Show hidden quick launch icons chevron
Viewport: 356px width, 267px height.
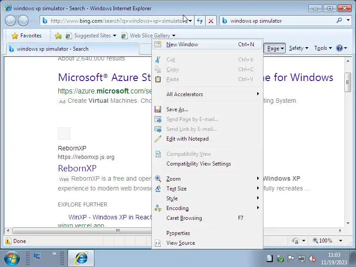[54, 253]
